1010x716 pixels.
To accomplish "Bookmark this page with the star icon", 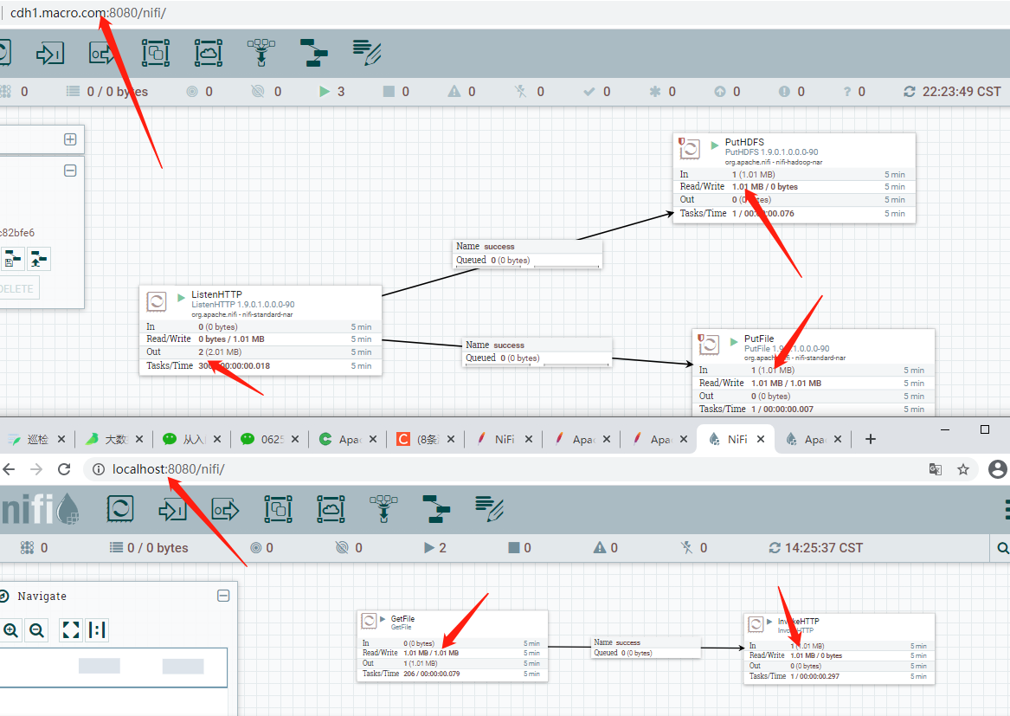I will click(963, 469).
